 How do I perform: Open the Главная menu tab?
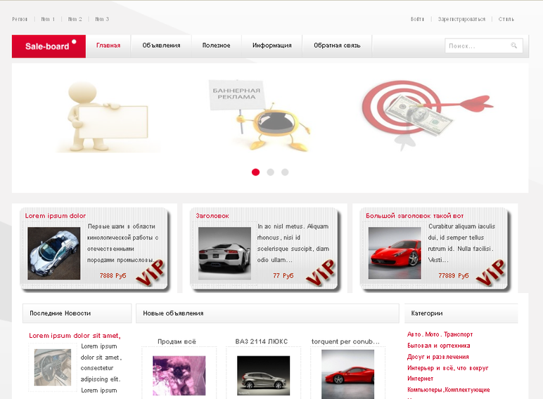(108, 46)
